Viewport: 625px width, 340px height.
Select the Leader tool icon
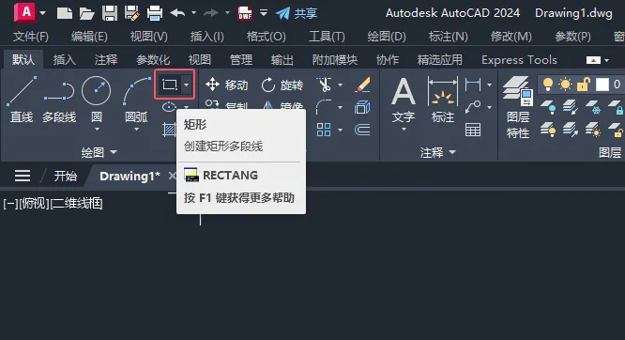(473, 107)
